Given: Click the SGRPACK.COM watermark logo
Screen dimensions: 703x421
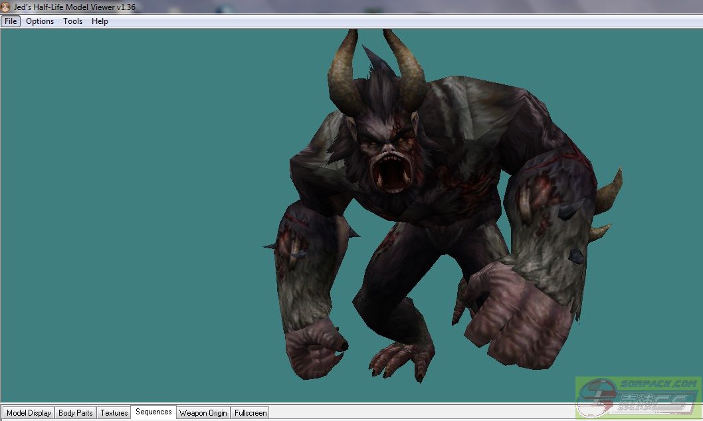Looking at the screenshot, I should (638, 397).
